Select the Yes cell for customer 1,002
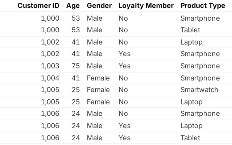232x145 pixels. (x=124, y=54)
